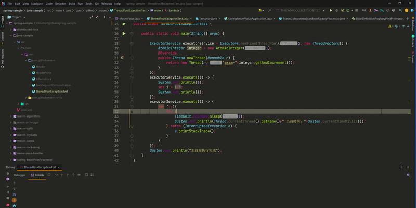Expand the test folder in tree
The image size is (416, 208).
tap(18, 103)
